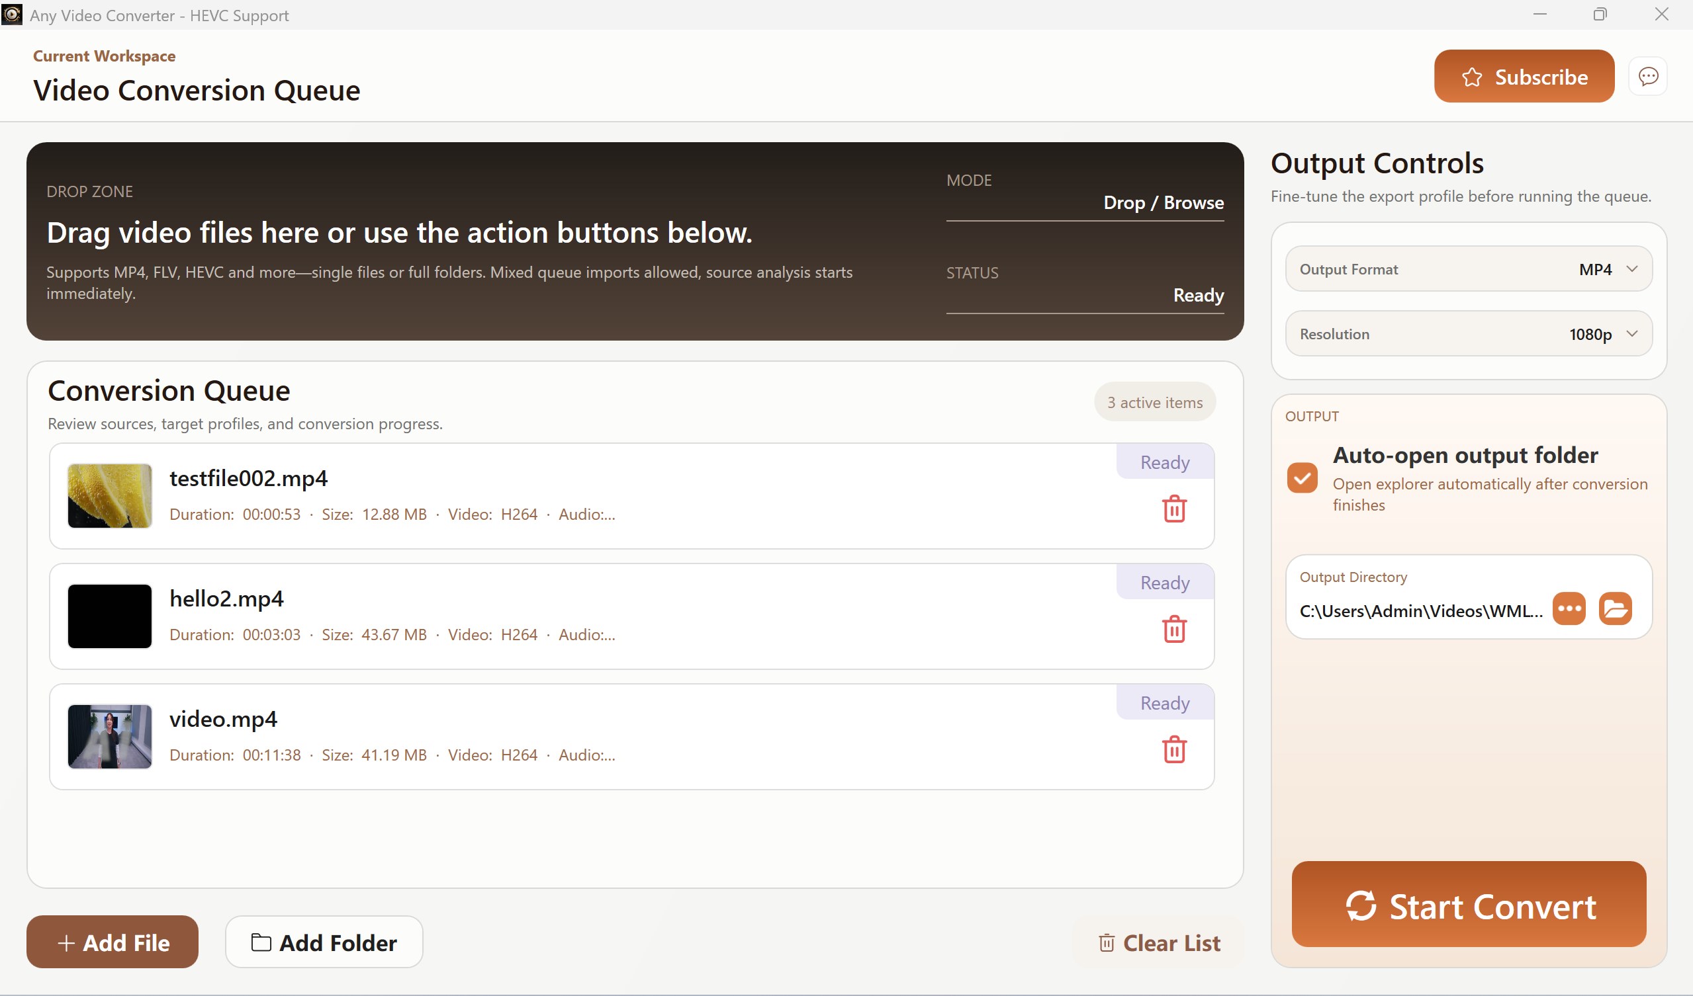The image size is (1693, 996).
Task: Click the MP4 format chevron arrow
Action: (1632, 269)
